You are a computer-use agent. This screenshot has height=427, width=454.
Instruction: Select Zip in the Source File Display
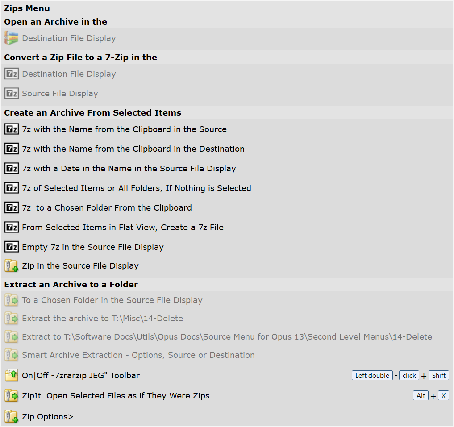coord(80,266)
